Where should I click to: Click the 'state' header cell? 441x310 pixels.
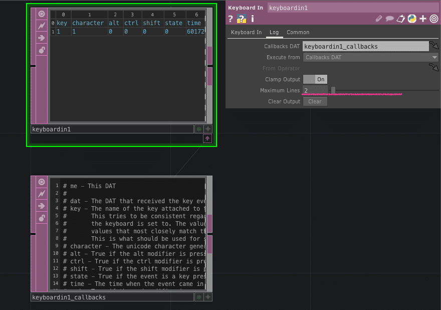click(174, 23)
